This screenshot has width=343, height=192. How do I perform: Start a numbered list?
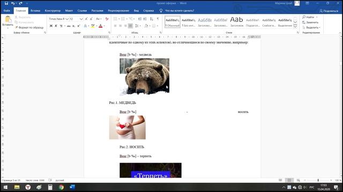pos(123,19)
